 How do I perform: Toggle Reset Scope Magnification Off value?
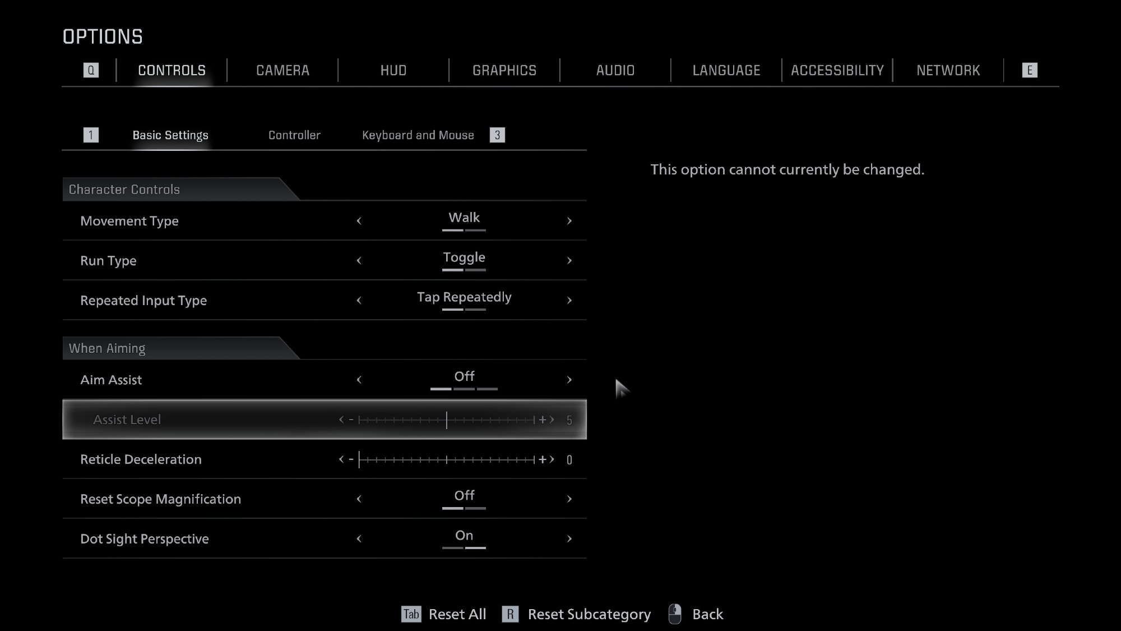click(464, 496)
